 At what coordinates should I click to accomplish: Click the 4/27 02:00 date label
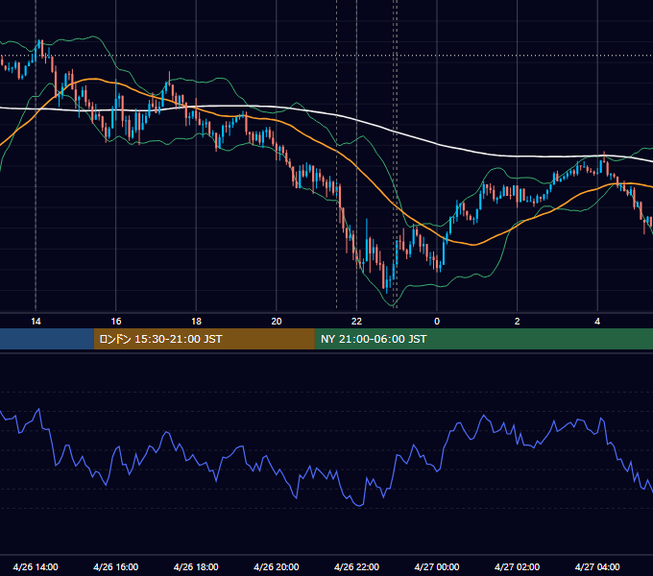(517, 566)
